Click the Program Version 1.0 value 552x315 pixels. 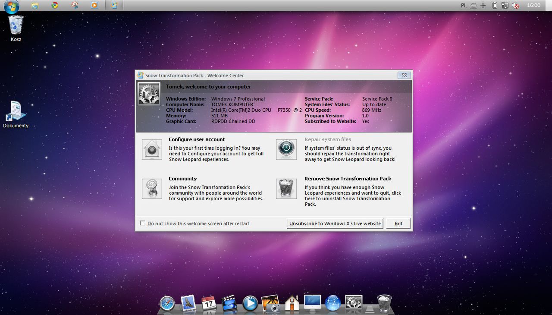(x=366, y=116)
